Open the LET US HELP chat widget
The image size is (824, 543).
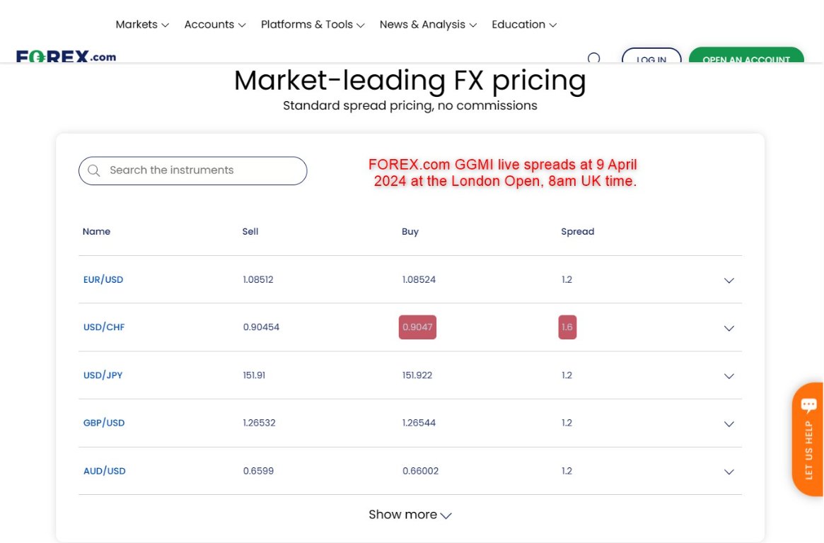click(807, 438)
